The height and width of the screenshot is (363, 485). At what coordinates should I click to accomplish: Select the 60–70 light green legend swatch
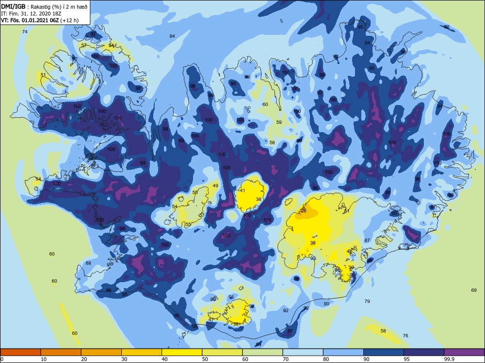tap(262, 352)
